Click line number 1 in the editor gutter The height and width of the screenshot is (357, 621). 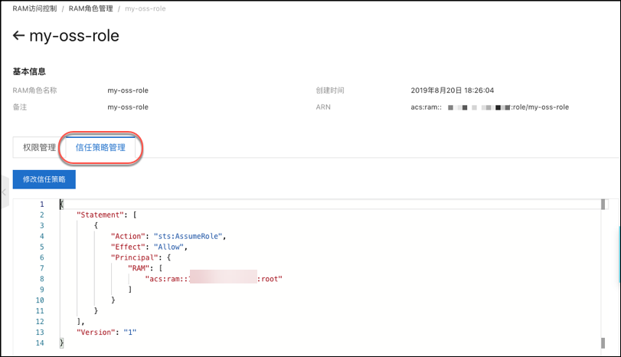pyautogui.click(x=41, y=205)
